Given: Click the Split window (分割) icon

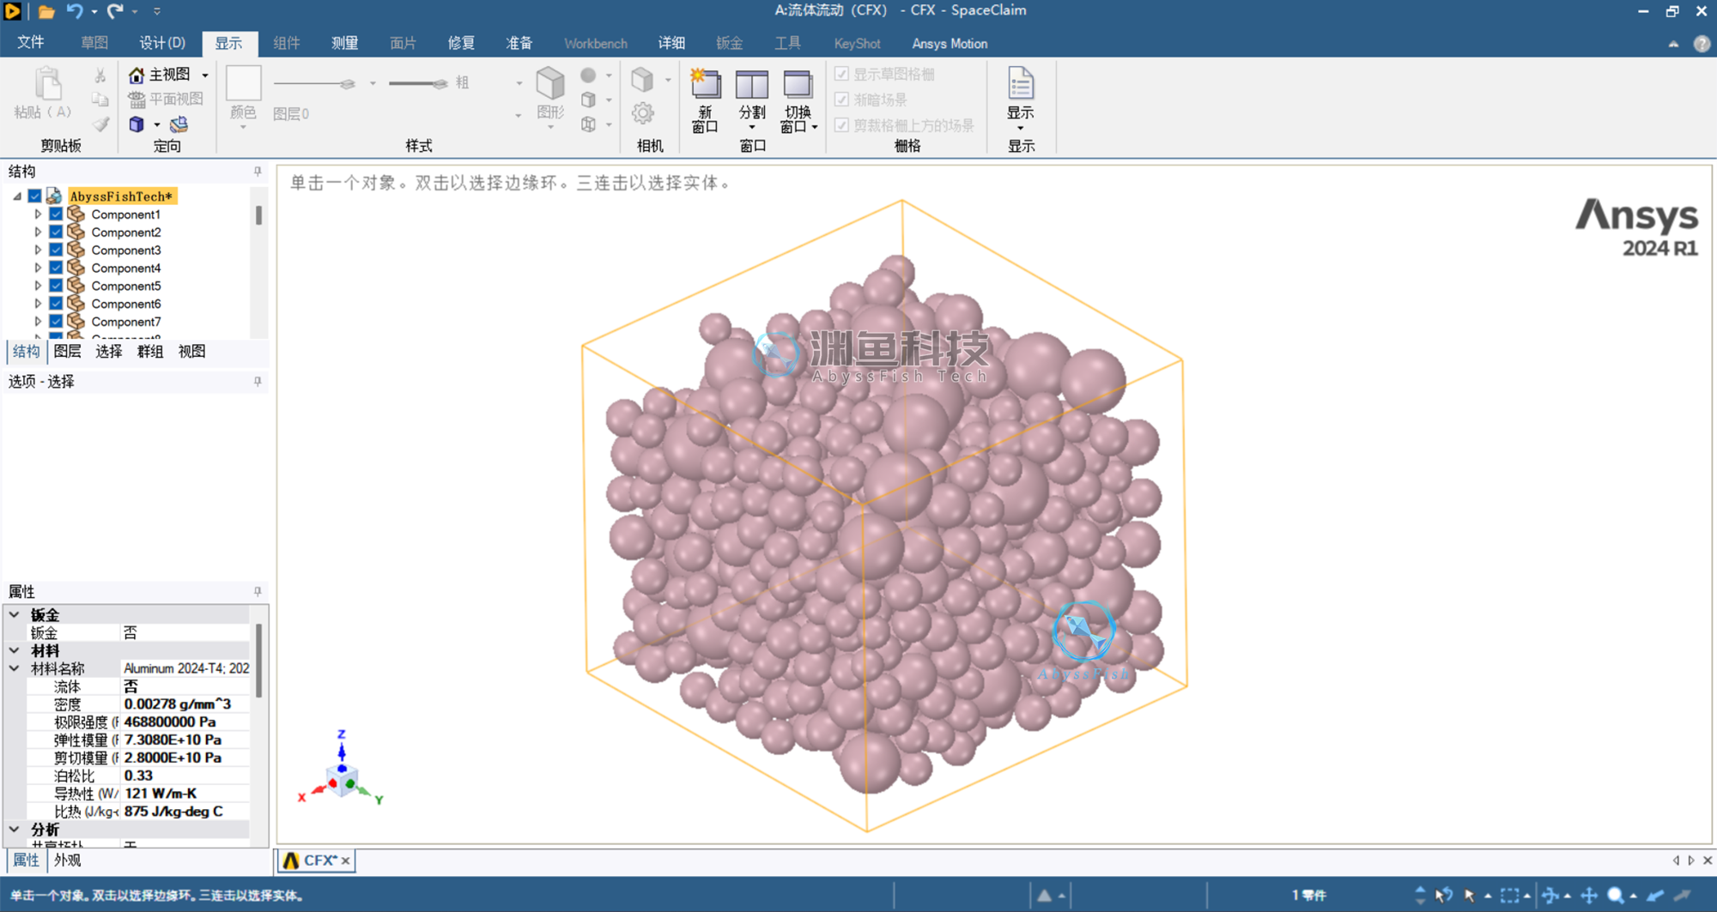Looking at the screenshot, I should pyautogui.click(x=752, y=84).
